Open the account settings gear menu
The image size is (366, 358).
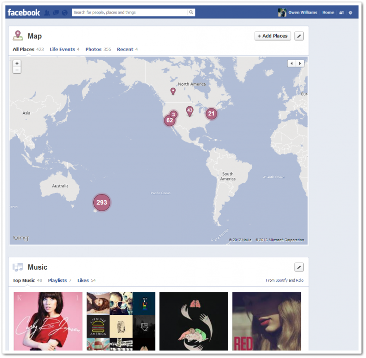point(350,13)
